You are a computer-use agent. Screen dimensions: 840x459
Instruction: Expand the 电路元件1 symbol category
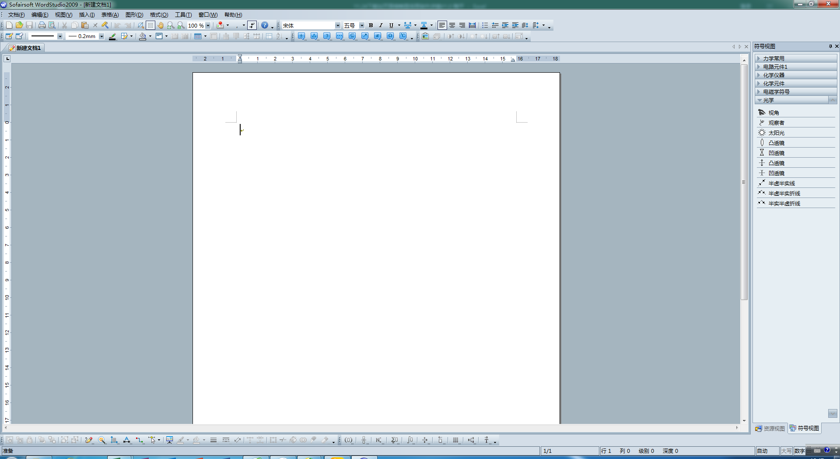796,67
